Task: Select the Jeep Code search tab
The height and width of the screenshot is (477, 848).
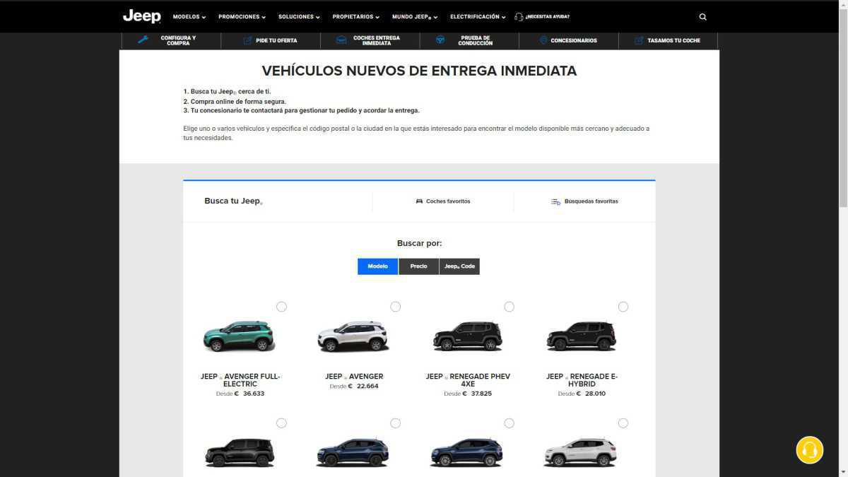Action: [x=459, y=266]
